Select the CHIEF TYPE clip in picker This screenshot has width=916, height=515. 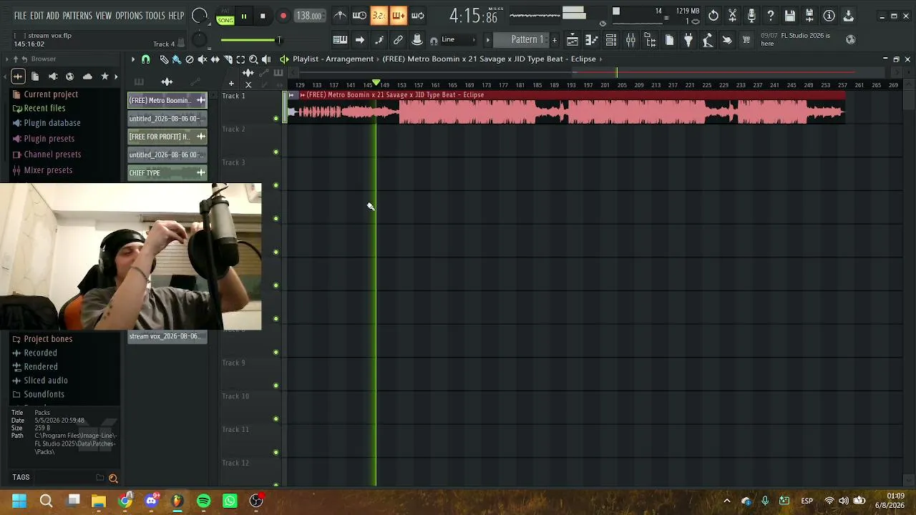167,173
